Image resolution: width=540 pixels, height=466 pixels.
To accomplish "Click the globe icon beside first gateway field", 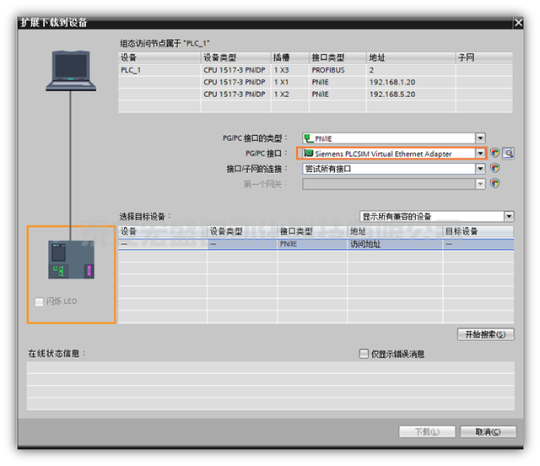I will [x=495, y=182].
